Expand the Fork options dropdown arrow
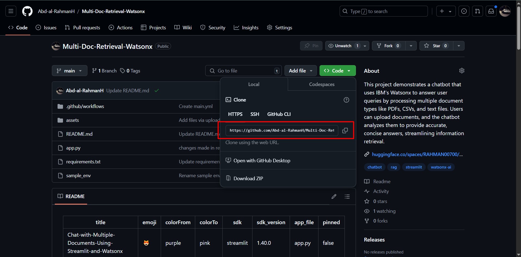This screenshot has width=521, height=257. pos(411,46)
